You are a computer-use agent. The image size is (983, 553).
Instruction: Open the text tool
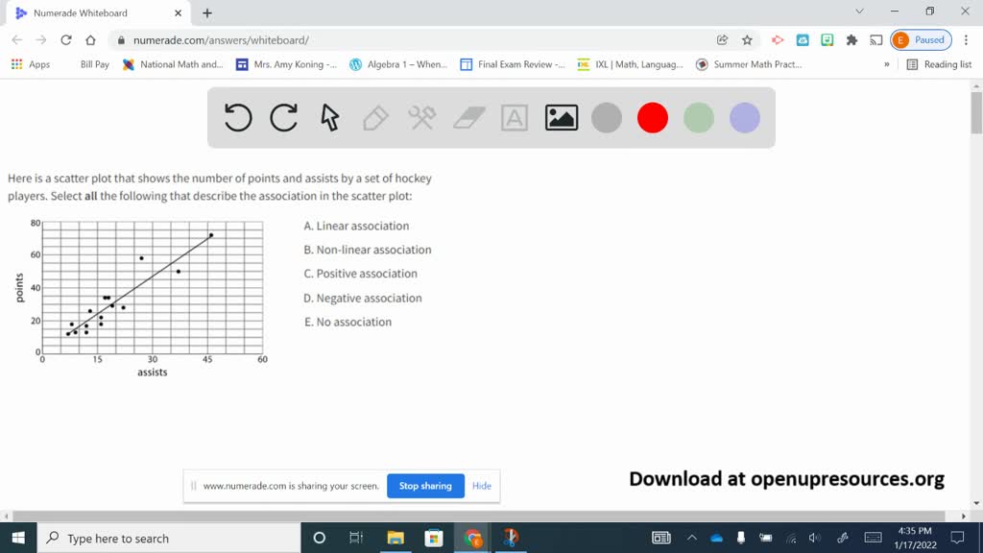point(514,117)
